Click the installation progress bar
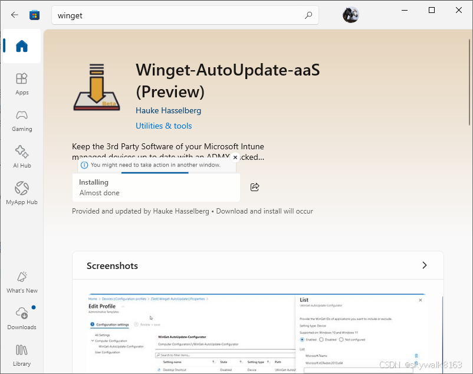The image size is (473, 374). point(156,173)
